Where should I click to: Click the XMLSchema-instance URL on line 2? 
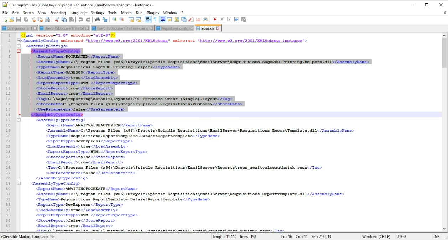coord(251,41)
